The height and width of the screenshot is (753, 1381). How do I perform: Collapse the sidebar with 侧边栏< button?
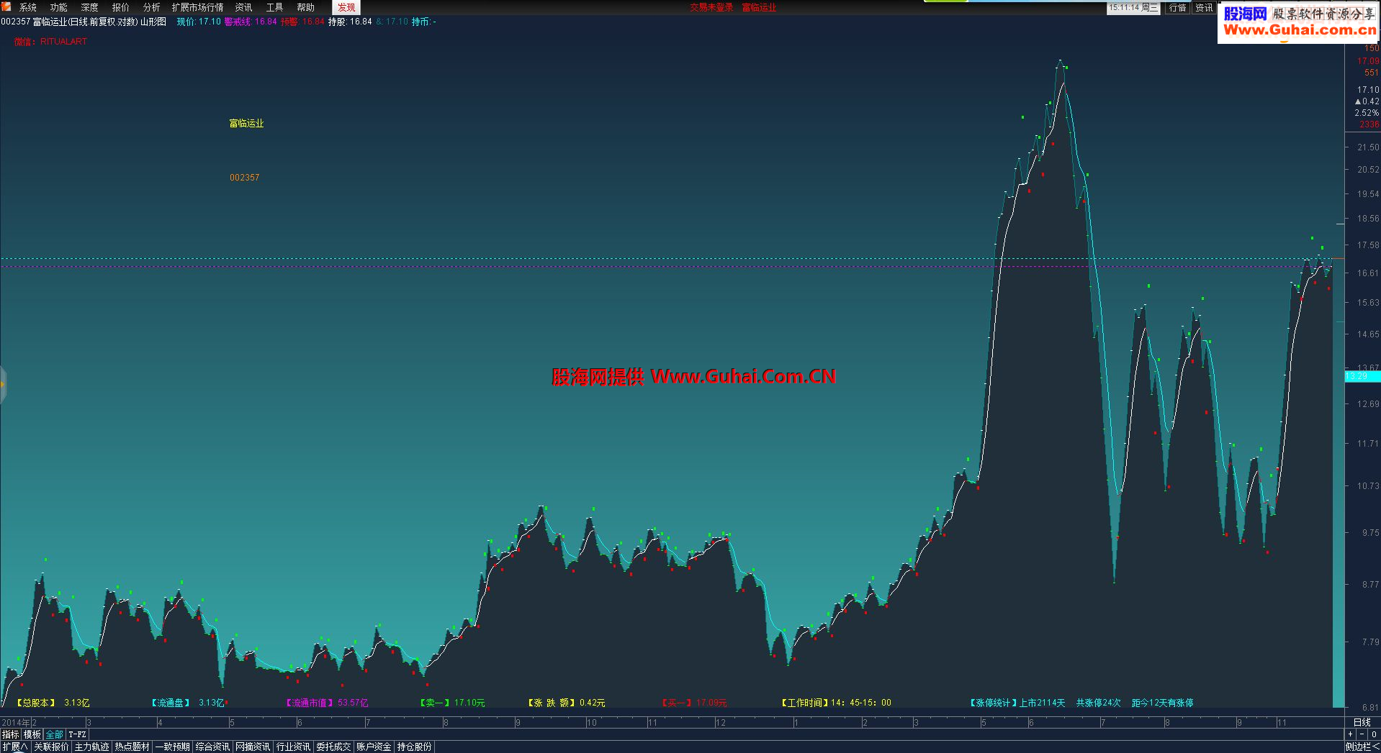point(1363,747)
